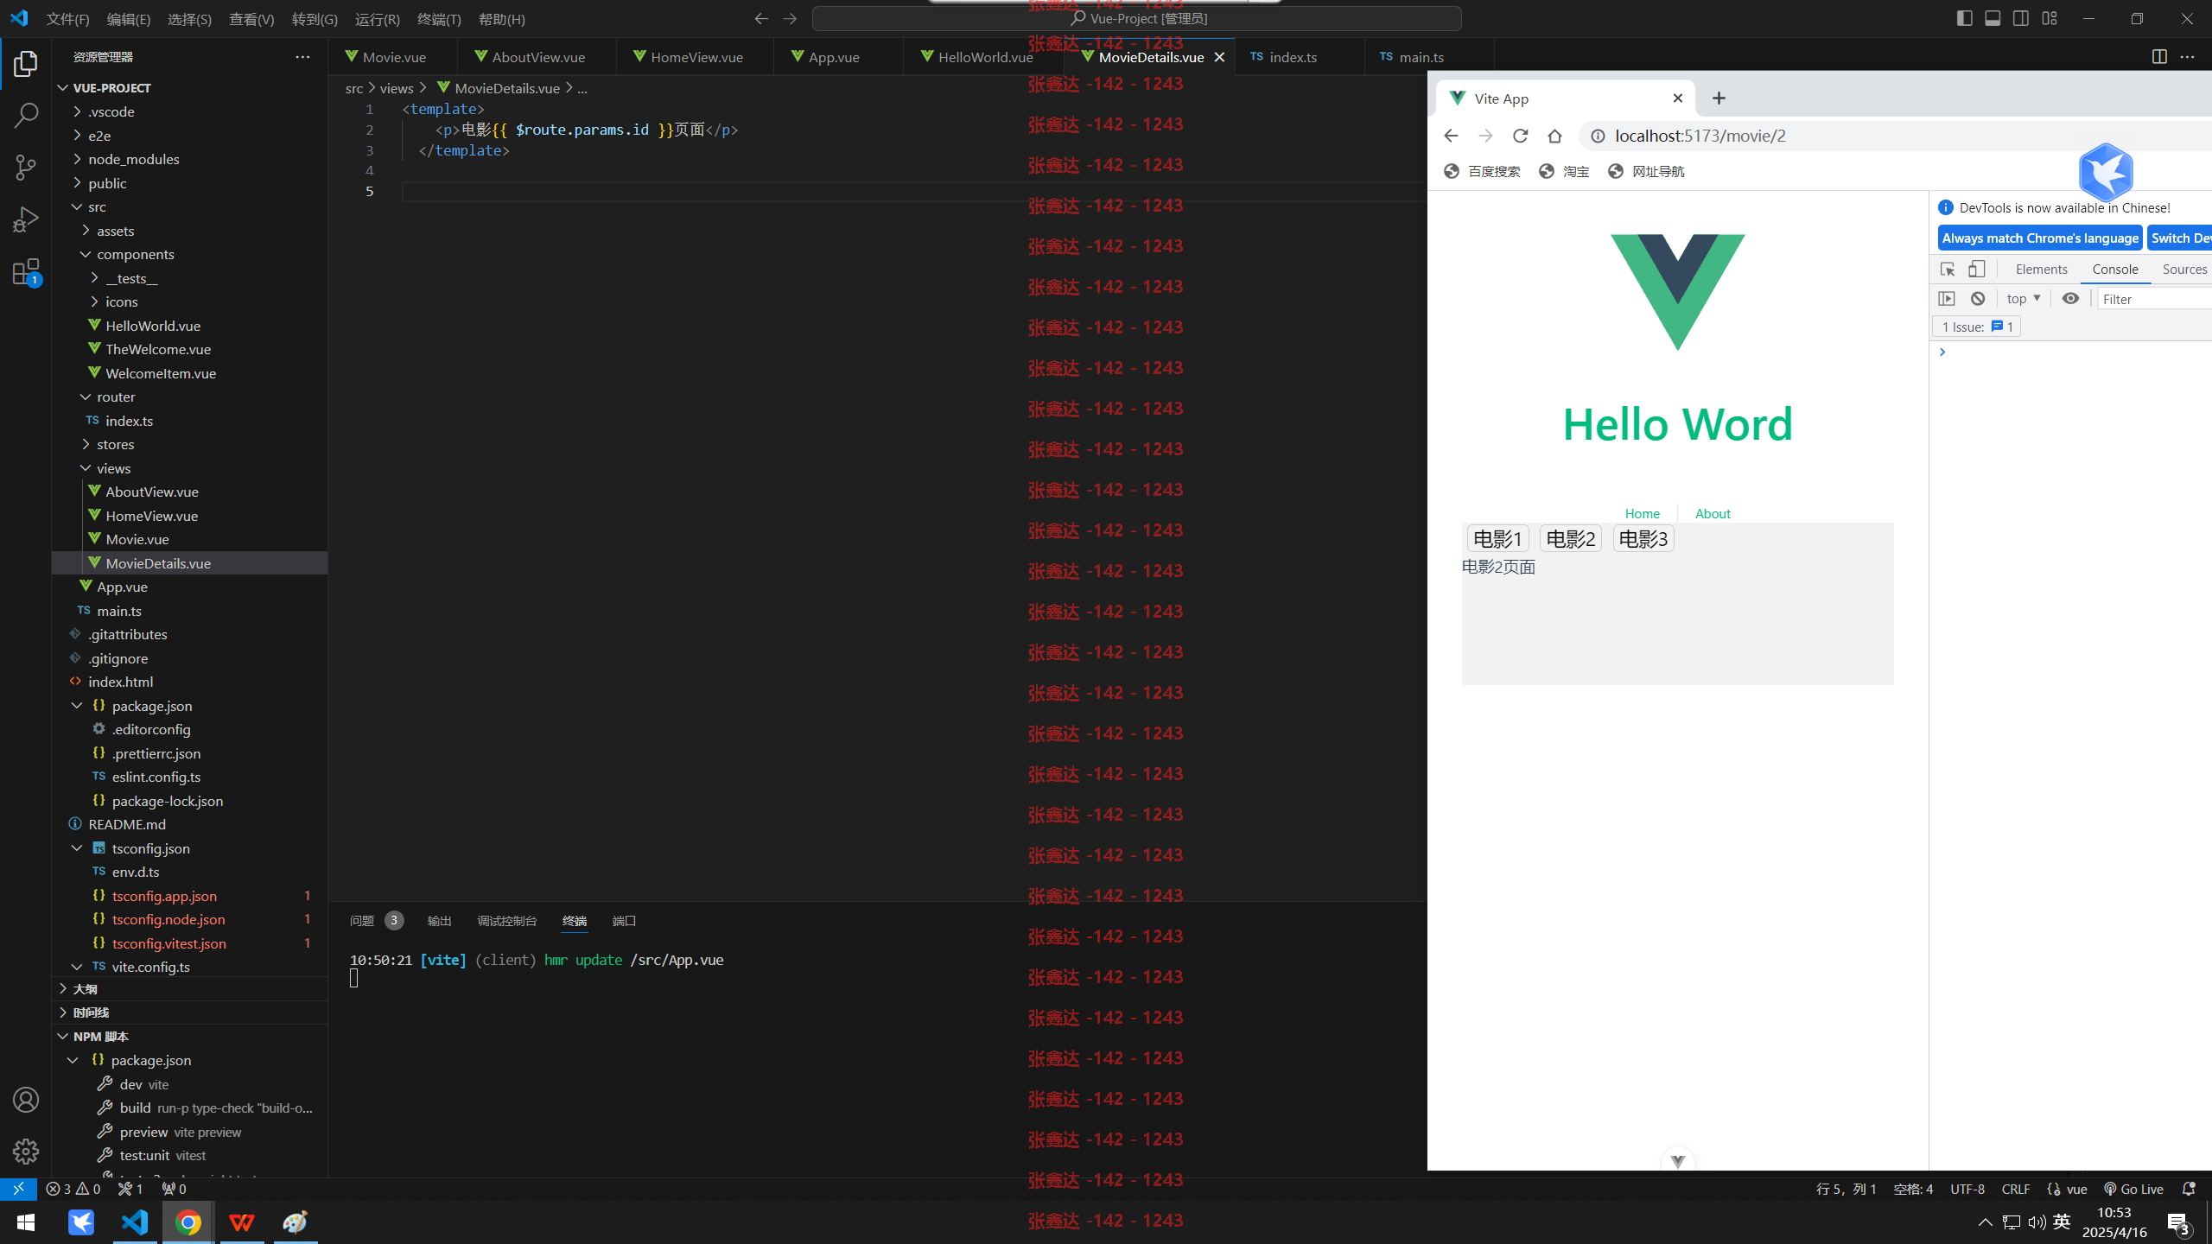Click the VS Code command center search

[1137, 18]
